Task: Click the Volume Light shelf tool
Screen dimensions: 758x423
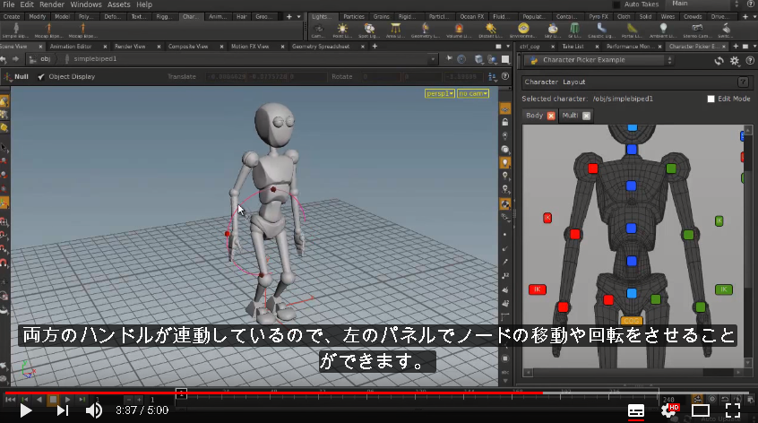Action: pos(459,30)
